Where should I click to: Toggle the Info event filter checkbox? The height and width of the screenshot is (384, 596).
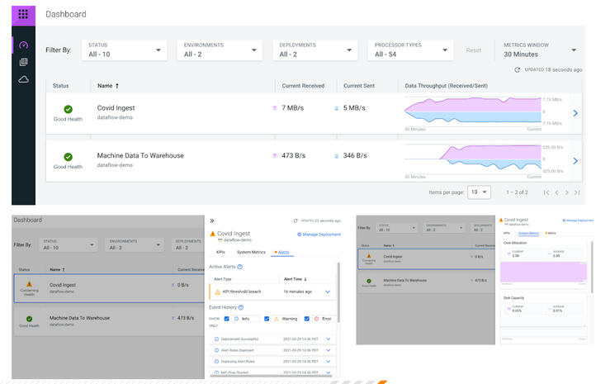coord(227,319)
